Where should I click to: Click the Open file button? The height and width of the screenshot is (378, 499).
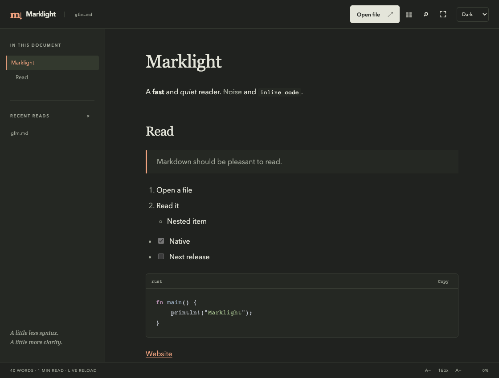coord(375,14)
